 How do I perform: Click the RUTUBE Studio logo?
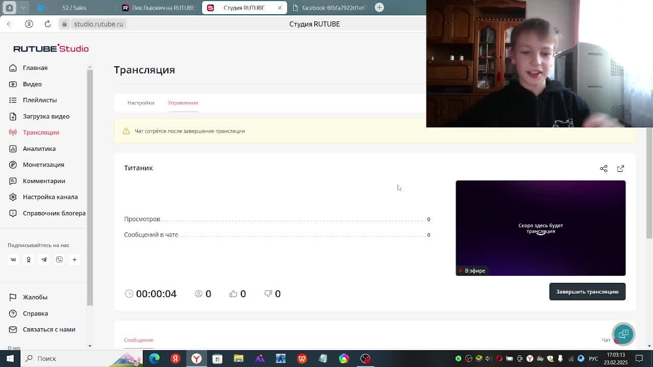(51, 48)
